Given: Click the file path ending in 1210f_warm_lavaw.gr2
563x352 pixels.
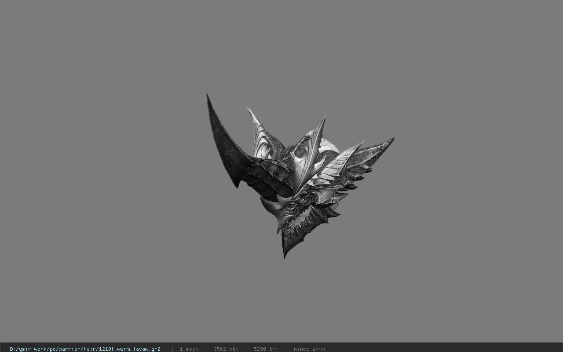Looking at the screenshot, I should pos(85,349).
